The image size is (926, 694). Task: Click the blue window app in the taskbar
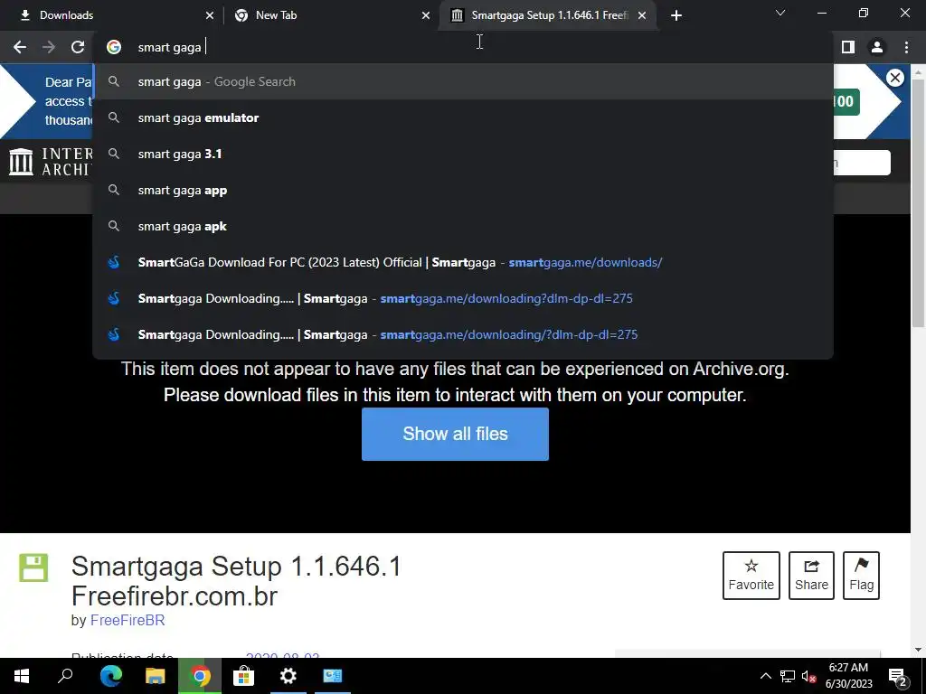click(x=333, y=676)
